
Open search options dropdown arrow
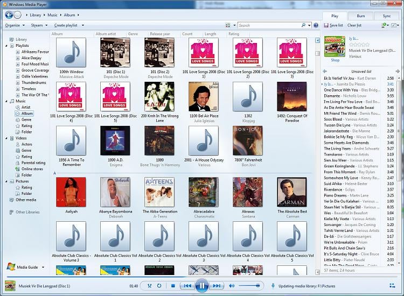(309, 25)
